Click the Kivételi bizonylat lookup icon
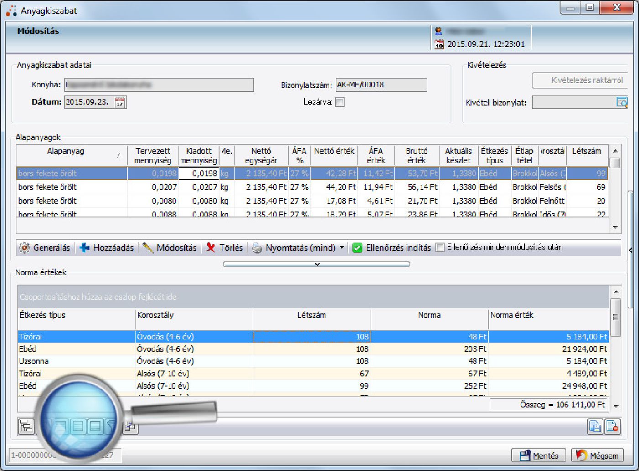 click(x=622, y=102)
